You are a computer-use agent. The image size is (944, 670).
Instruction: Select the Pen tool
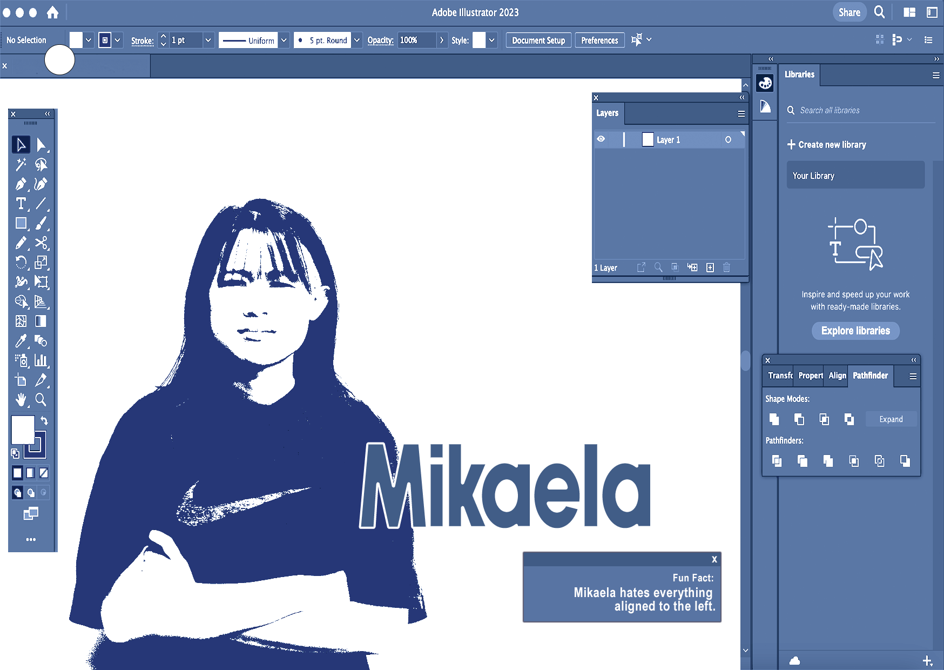click(x=21, y=184)
